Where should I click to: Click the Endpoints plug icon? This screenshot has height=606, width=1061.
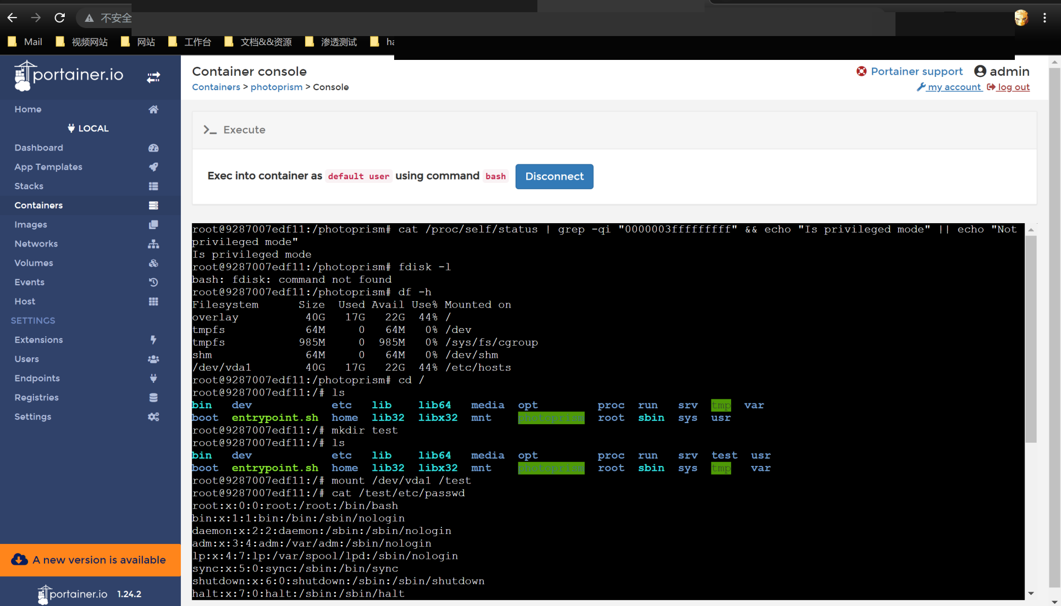point(153,378)
